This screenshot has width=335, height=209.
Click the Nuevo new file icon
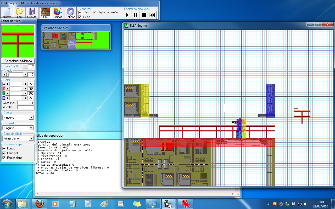(x=7, y=13)
